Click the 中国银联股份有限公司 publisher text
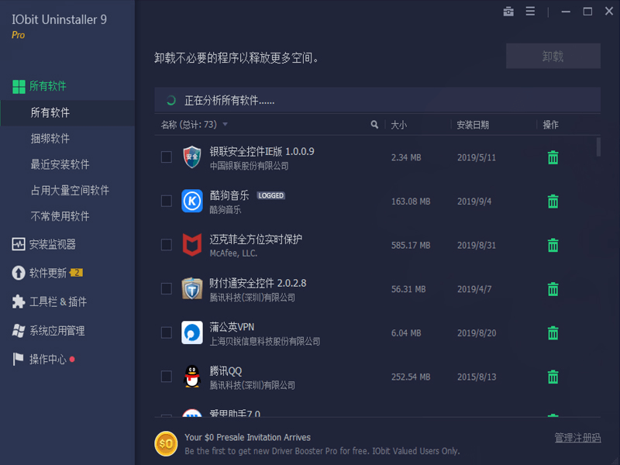Image resolution: width=620 pixels, height=465 pixels. pyautogui.click(x=249, y=166)
